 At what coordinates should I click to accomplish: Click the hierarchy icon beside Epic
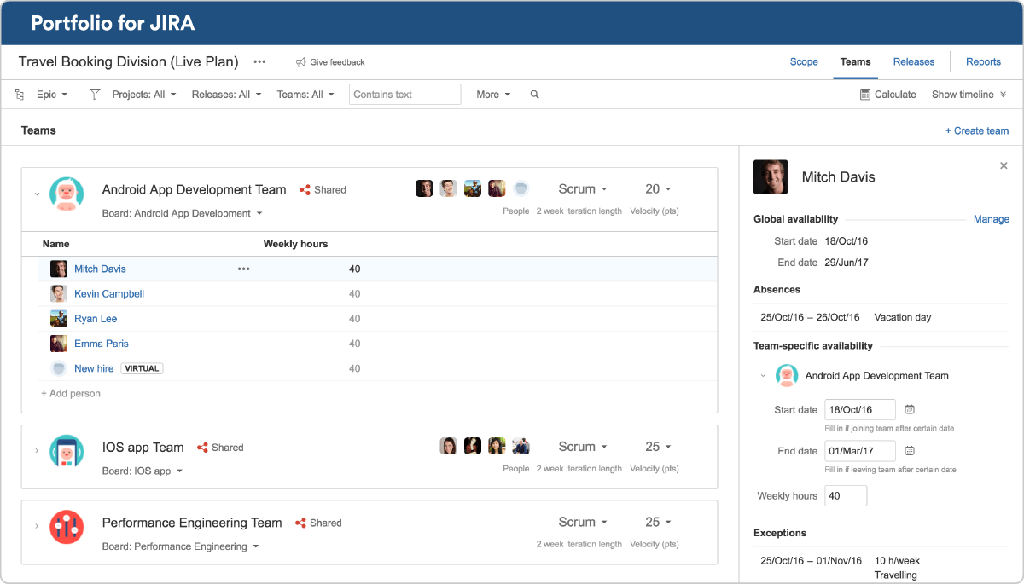click(20, 95)
